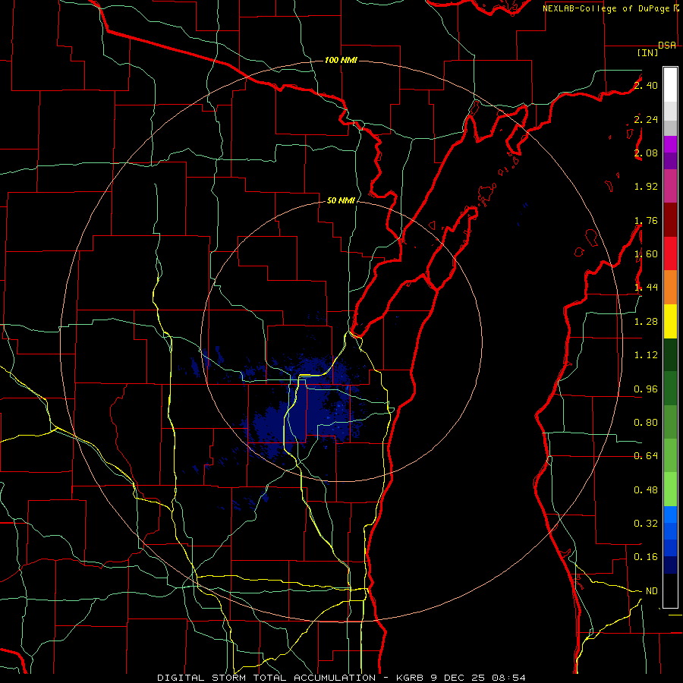The image size is (683, 683).
Task: Select the 2.40 legend value
Action: click(x=646, y=85)
